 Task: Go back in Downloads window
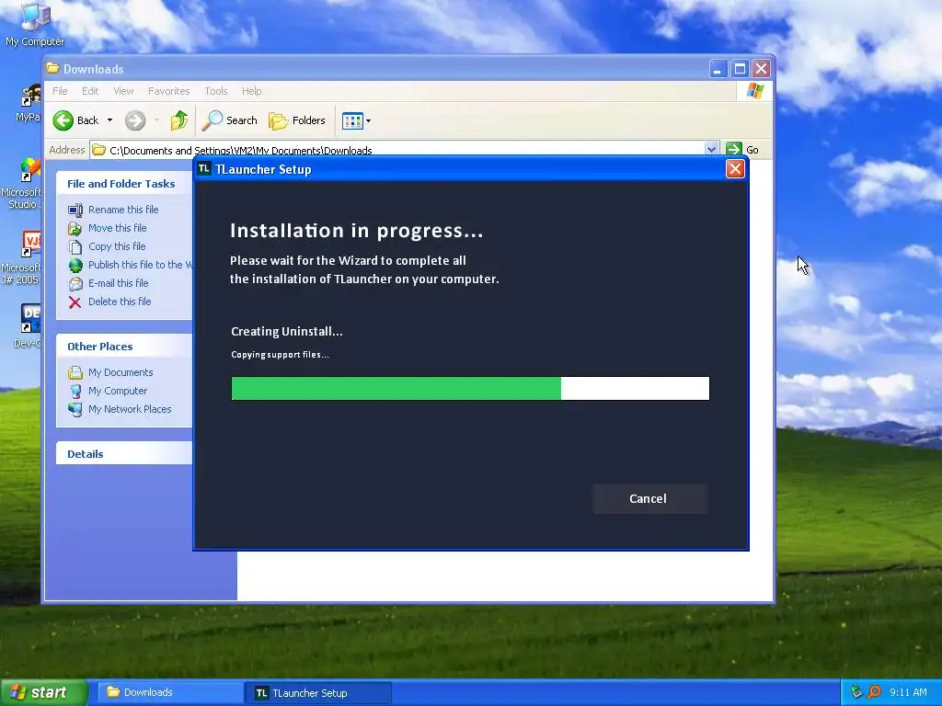[x=75, y=120]
